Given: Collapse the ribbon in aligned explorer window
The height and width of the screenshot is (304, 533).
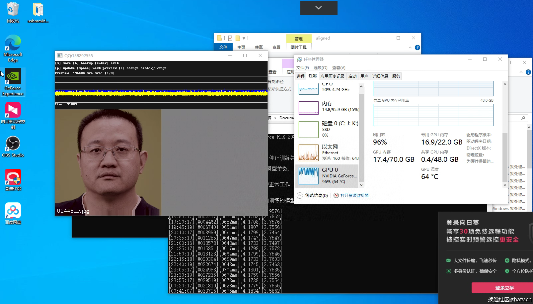Looking at the screenshot, I should coord(410,48).
